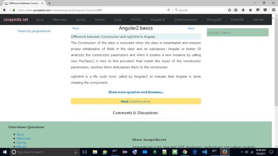Open Spring footer interview link

click(21, 143)
